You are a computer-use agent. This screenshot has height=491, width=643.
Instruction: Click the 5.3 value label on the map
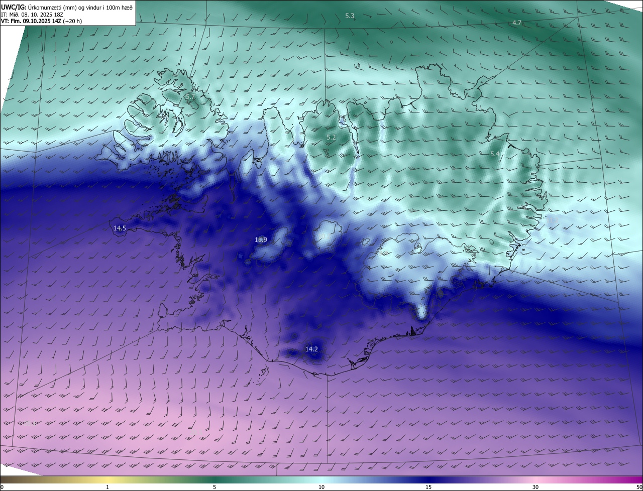coord(350,16)
